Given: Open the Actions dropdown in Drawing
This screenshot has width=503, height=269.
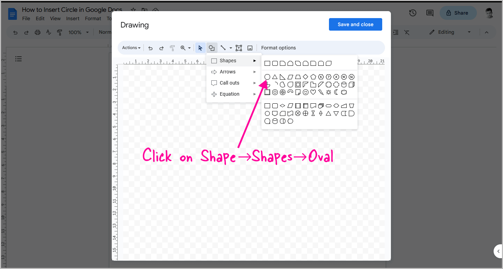Looking at the screenshot, I should click(131, 48).
